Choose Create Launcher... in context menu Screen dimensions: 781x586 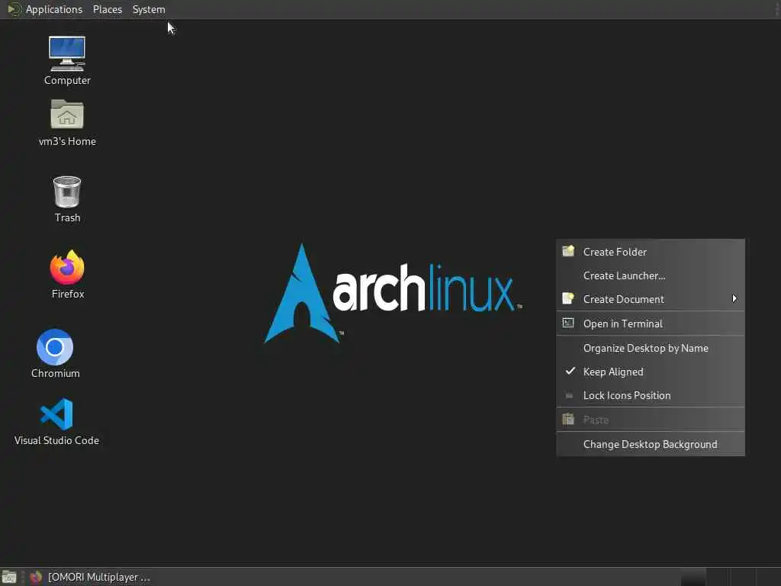[x=651, y=275]
